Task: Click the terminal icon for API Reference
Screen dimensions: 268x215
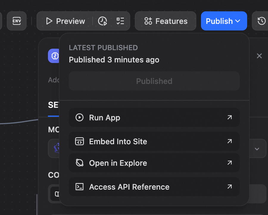Action: click(79, 187)
